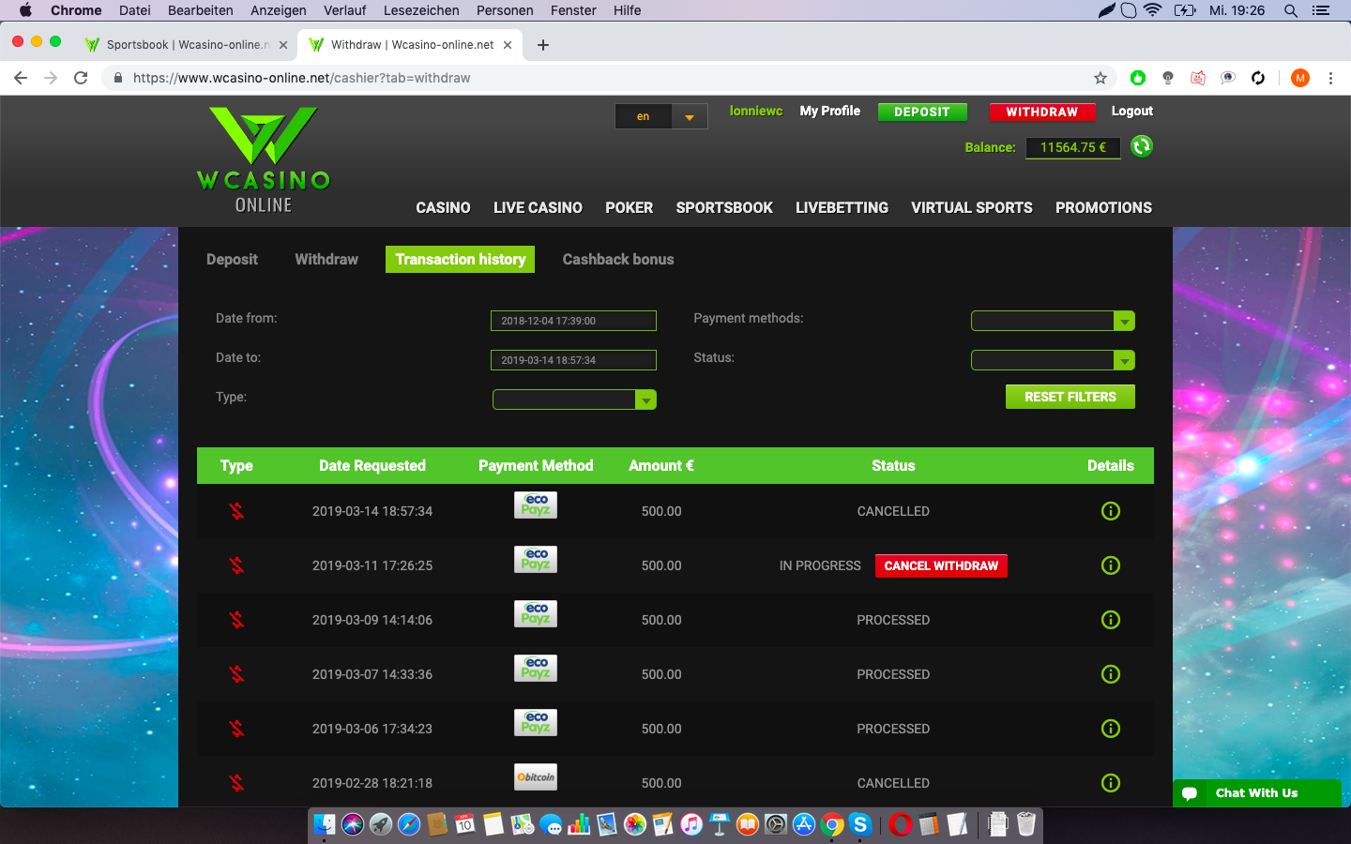
Task: Navigate to SPORTSBOOK
Action: [724, 207]
